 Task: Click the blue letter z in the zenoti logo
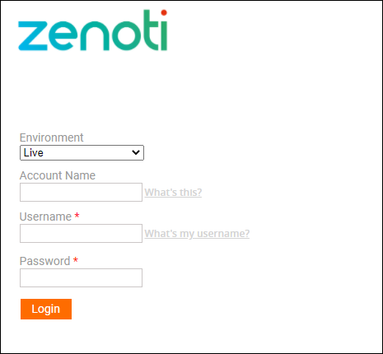coord(33,36)
